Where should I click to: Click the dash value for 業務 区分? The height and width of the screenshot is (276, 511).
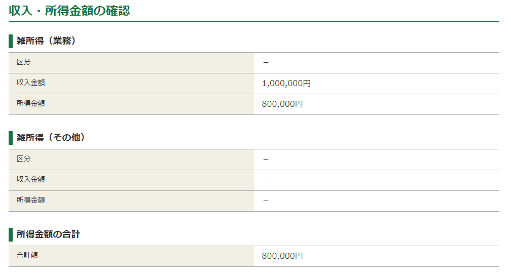[x=266, y=62]
